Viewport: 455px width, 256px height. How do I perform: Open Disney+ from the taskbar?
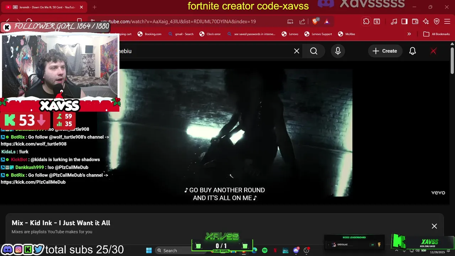pos(285,250)
